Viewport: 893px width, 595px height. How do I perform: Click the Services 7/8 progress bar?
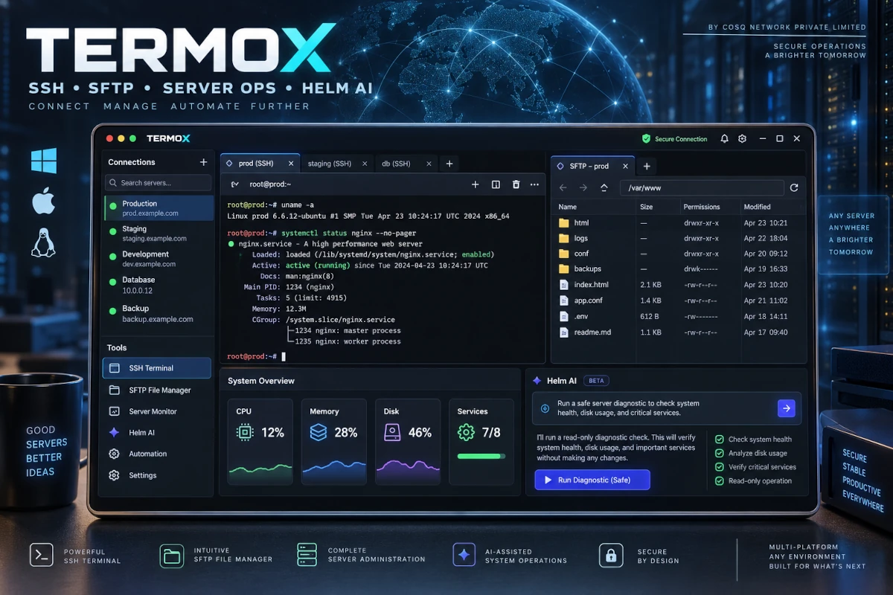481,457
